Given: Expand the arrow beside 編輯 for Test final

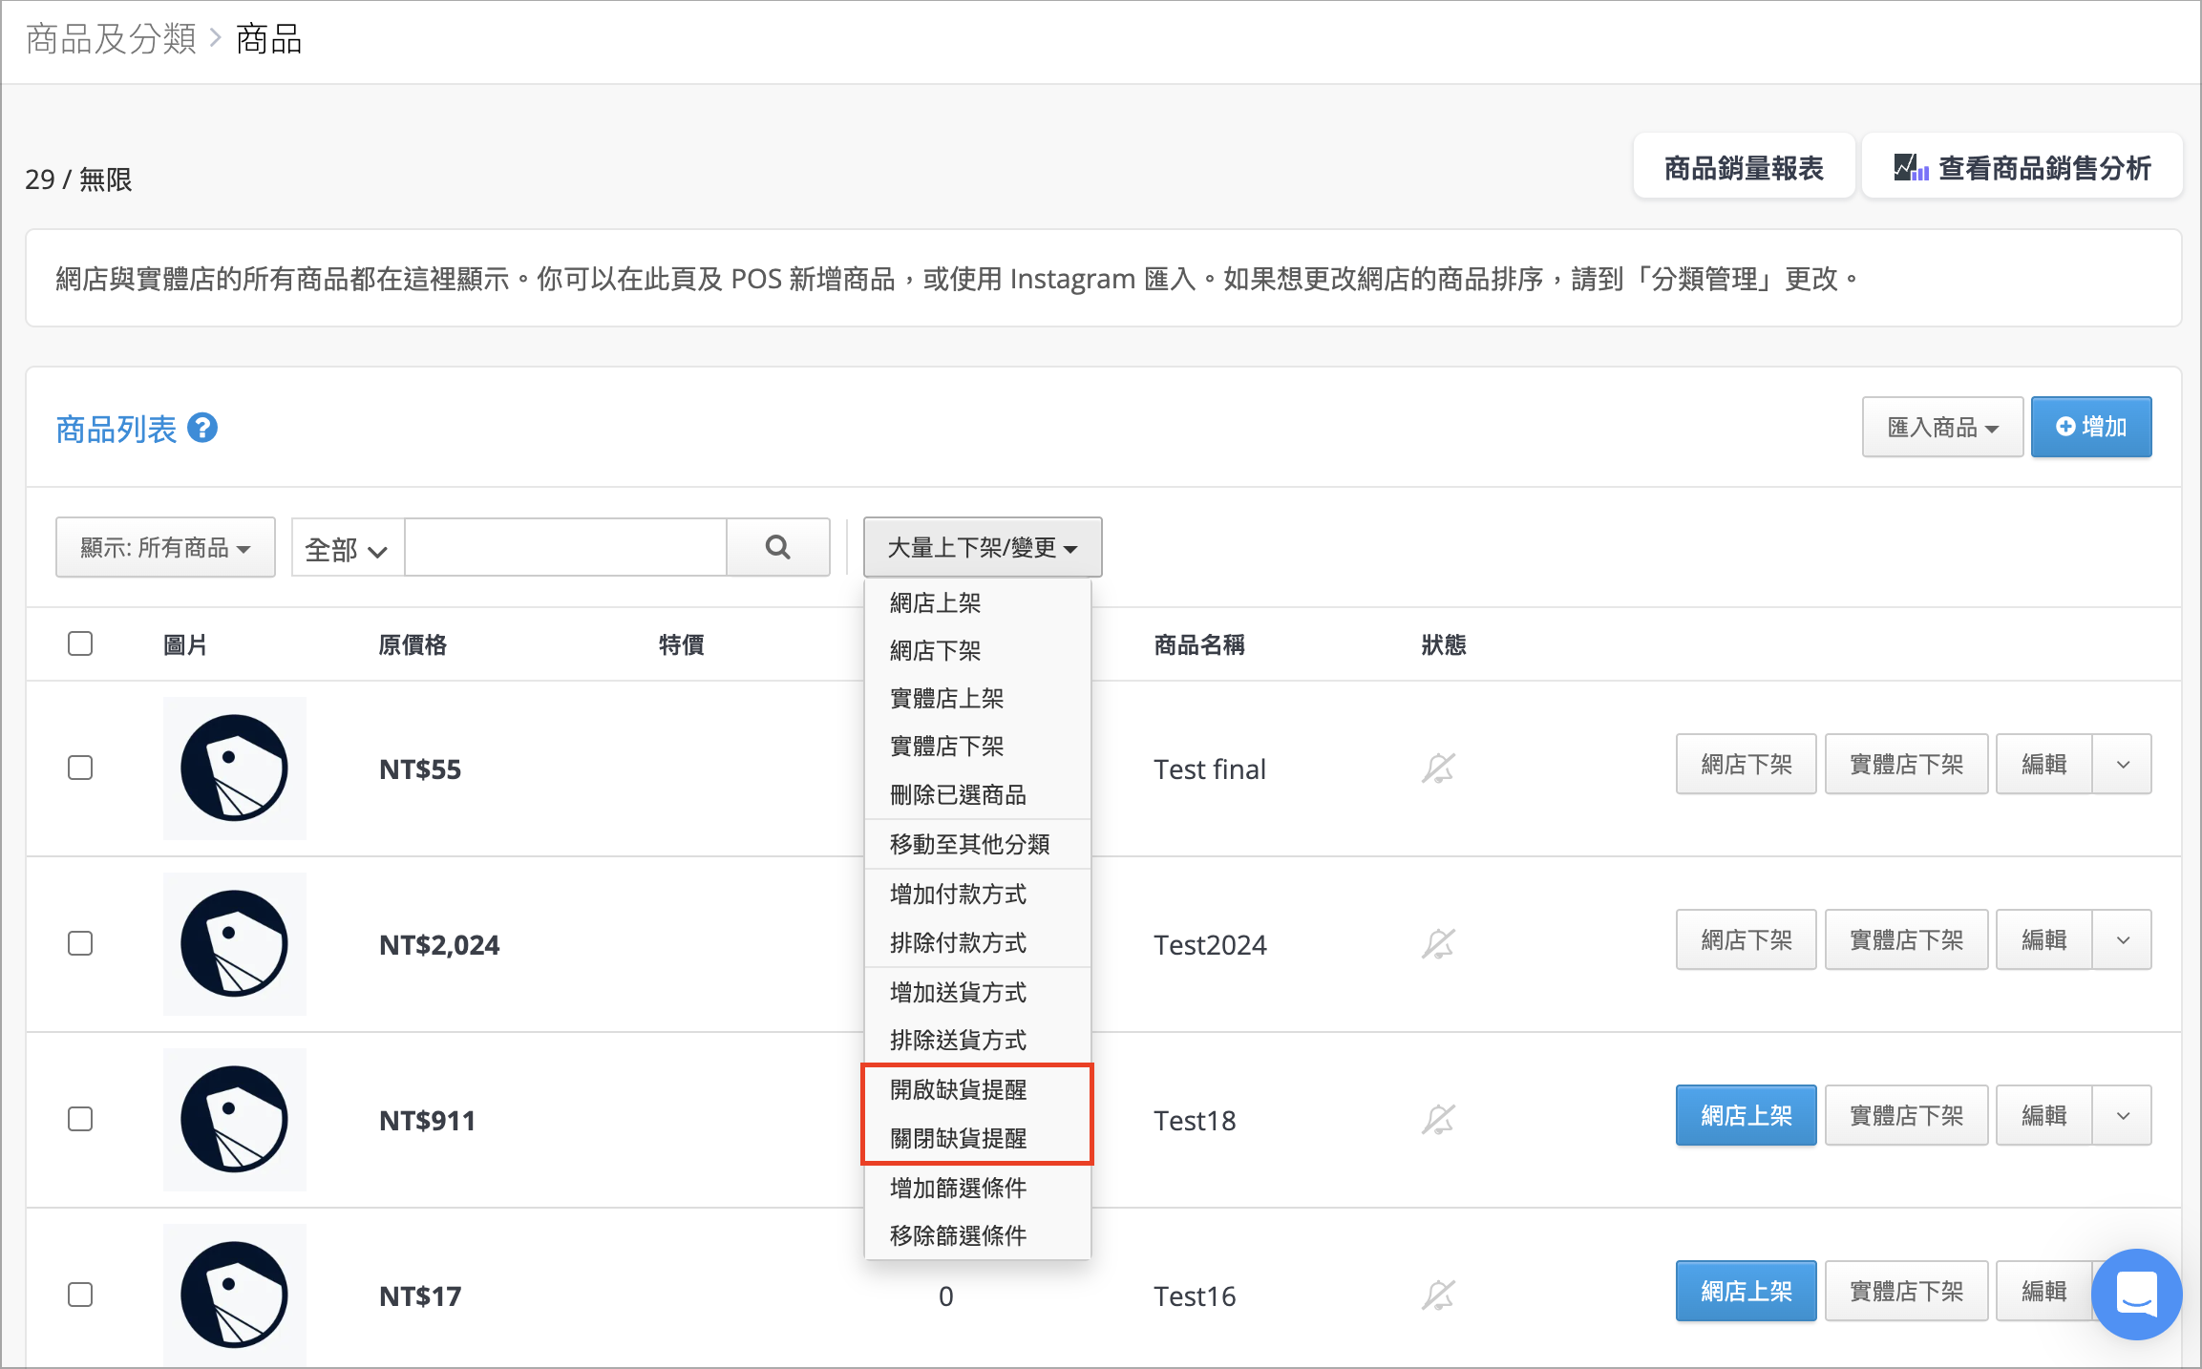Looking at the screenshot, I should (x=2123, y=764).
